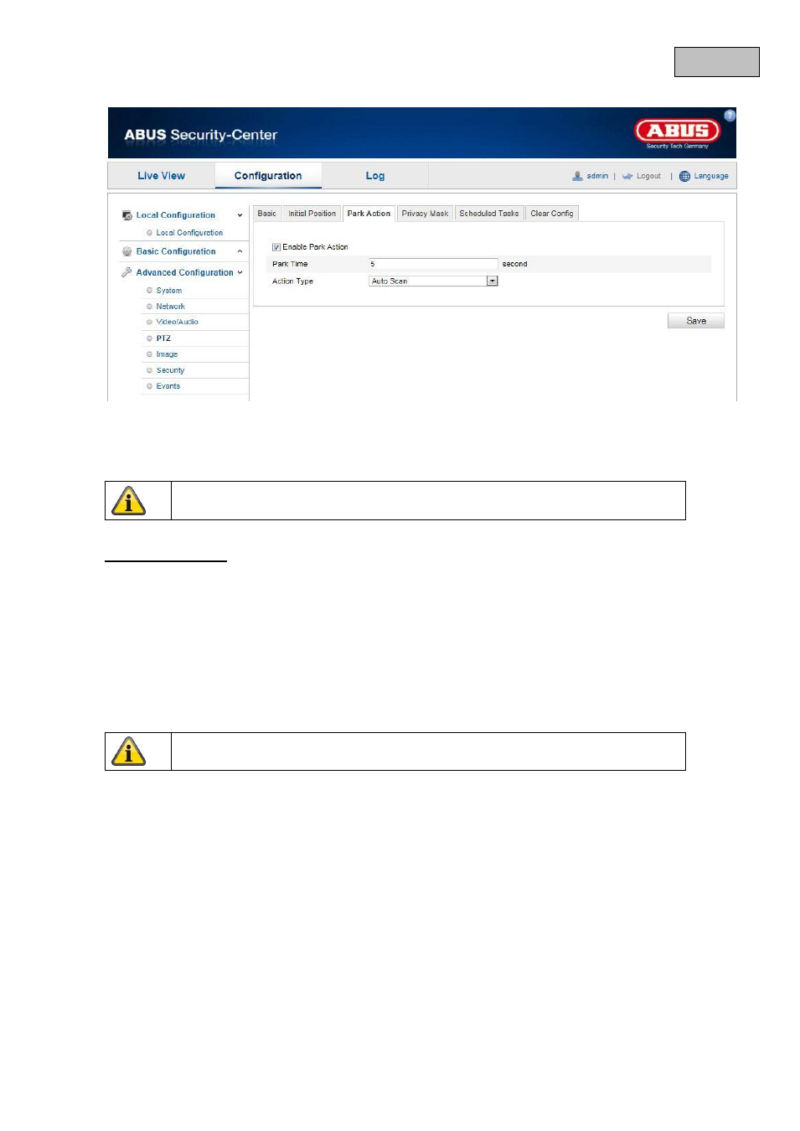The width and height of the screenshot is (800, 1131).
Task: Select the PTZ menu item
Action: click(163, 338)
